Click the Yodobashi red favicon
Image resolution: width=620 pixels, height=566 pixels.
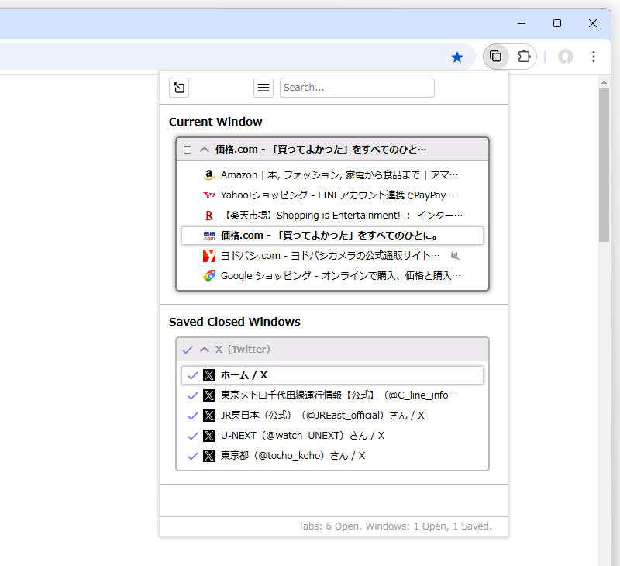click(209, 256)
